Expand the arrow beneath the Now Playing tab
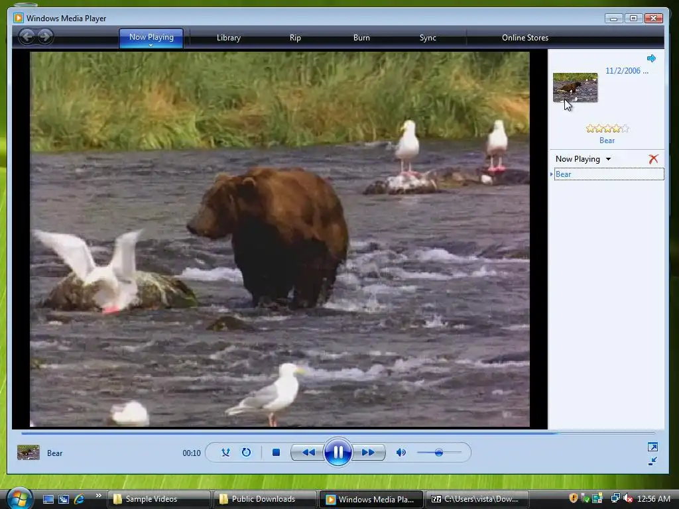The height and width of the screenshot is (509, 679). coord(151,46)
